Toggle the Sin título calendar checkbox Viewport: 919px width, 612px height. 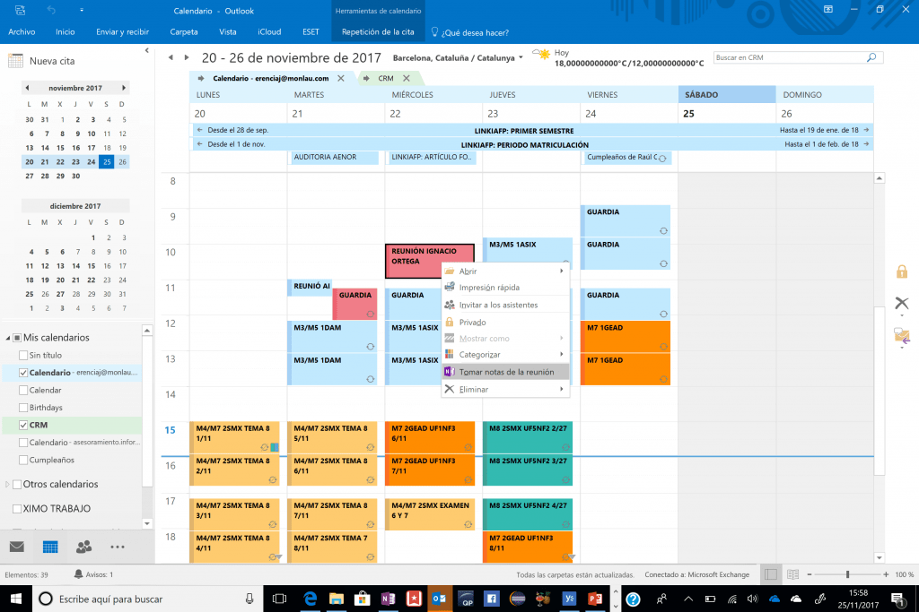23,355
